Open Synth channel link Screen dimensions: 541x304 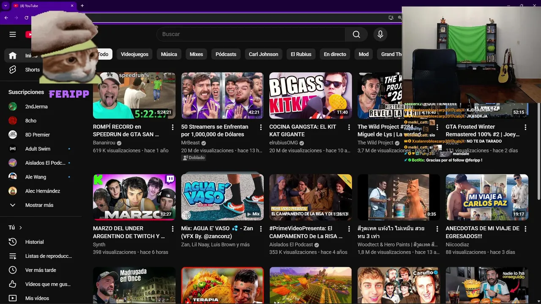99,244
